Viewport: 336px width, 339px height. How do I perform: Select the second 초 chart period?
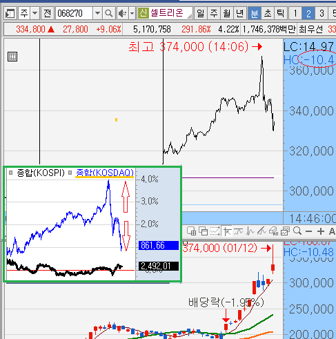point(268,14)
